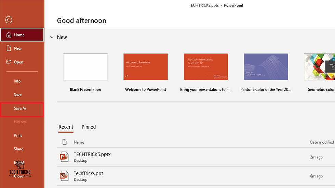Click the '6m ago' modified time
The height and width of the screenshot is (188, 335).
(x=317, y=176)
